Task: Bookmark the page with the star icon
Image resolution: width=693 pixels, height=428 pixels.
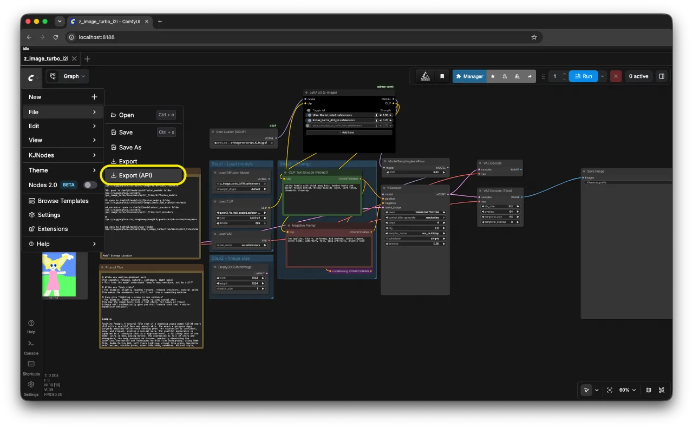Action: click(x=534, y=37)
